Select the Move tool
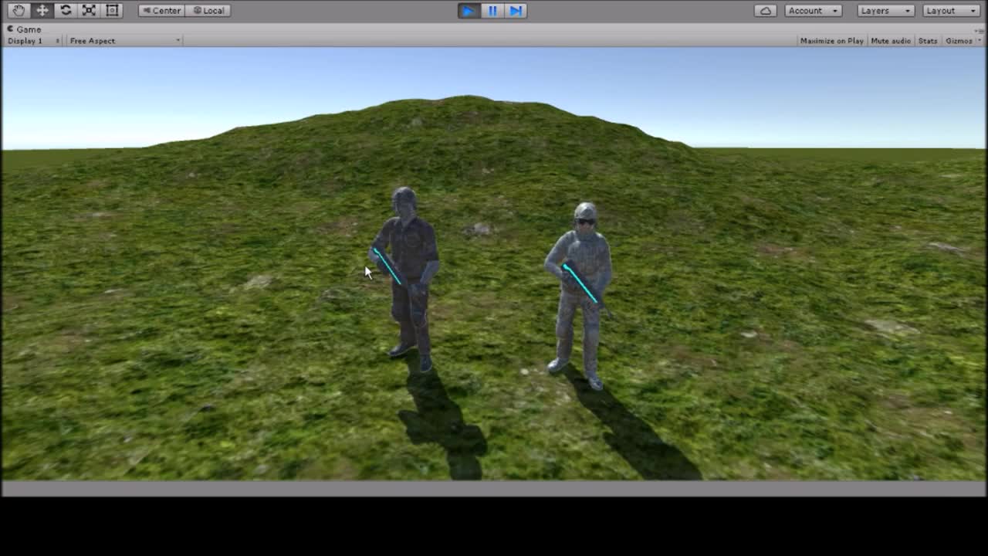Viewport: 988px width, 556px height. (42, 10)
